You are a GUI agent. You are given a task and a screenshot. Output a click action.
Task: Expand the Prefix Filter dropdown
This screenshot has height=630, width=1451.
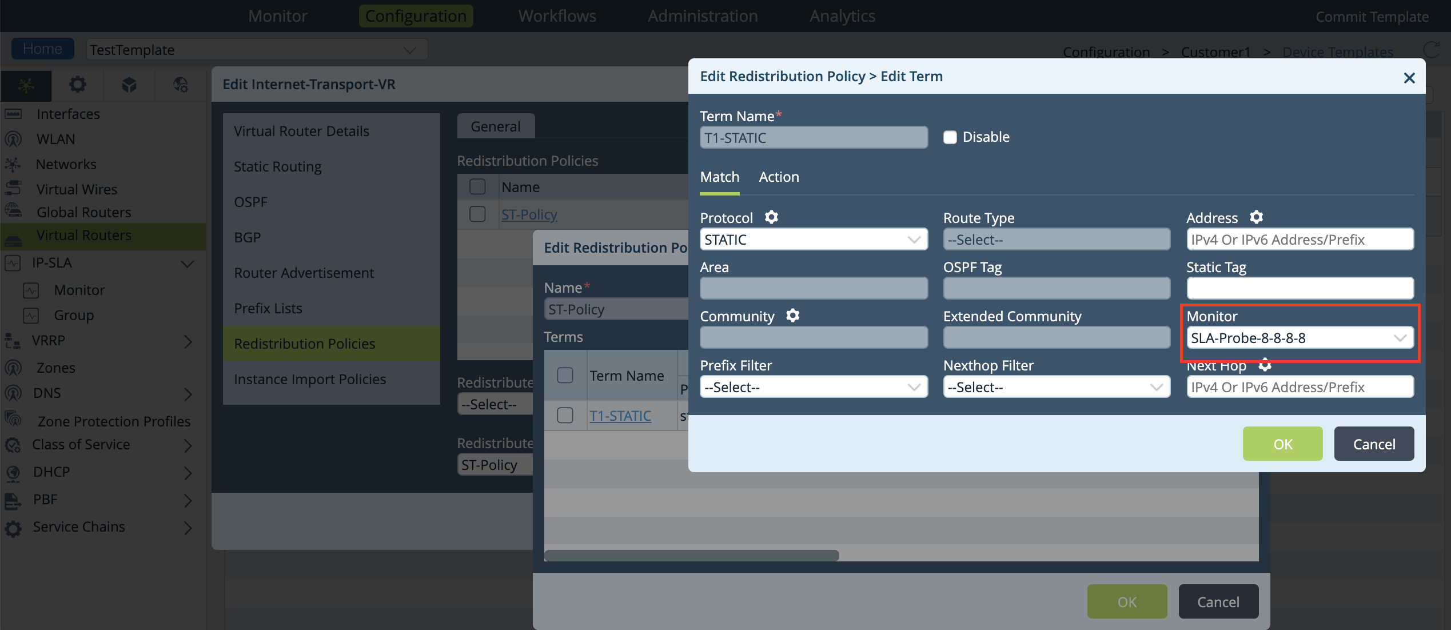[813, 387]
